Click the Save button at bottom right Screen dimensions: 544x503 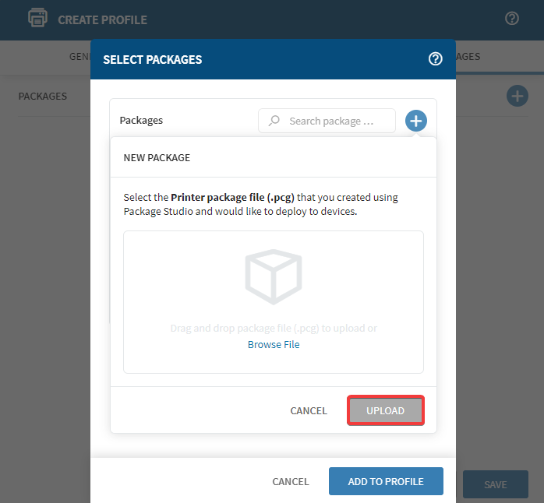pos(495,484)
